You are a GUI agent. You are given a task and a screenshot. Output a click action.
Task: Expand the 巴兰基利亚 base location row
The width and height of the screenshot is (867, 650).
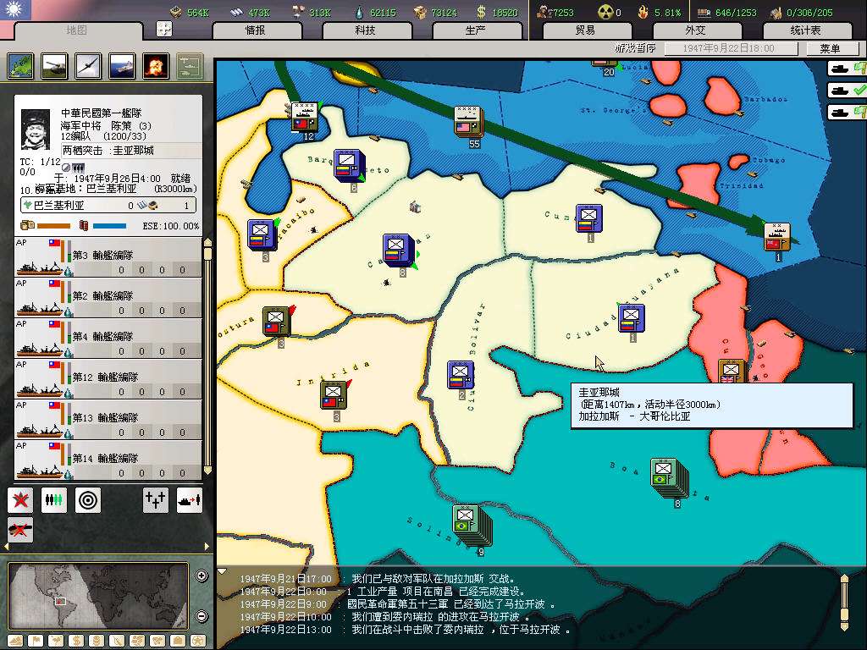pyautogui.click(x=108, y=205)
